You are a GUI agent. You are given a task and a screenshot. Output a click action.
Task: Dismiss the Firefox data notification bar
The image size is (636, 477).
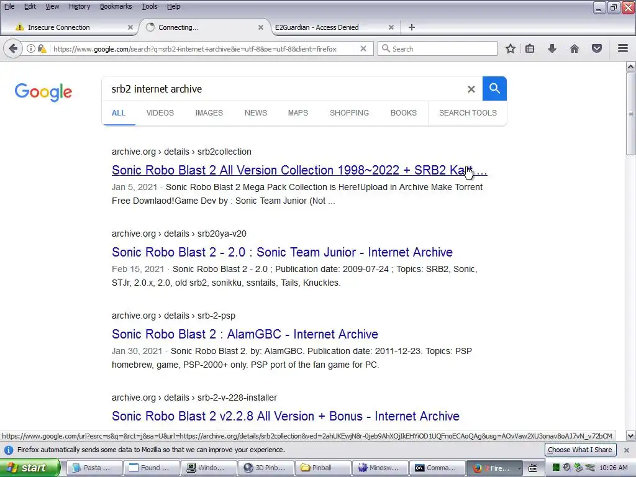(627, 450)
